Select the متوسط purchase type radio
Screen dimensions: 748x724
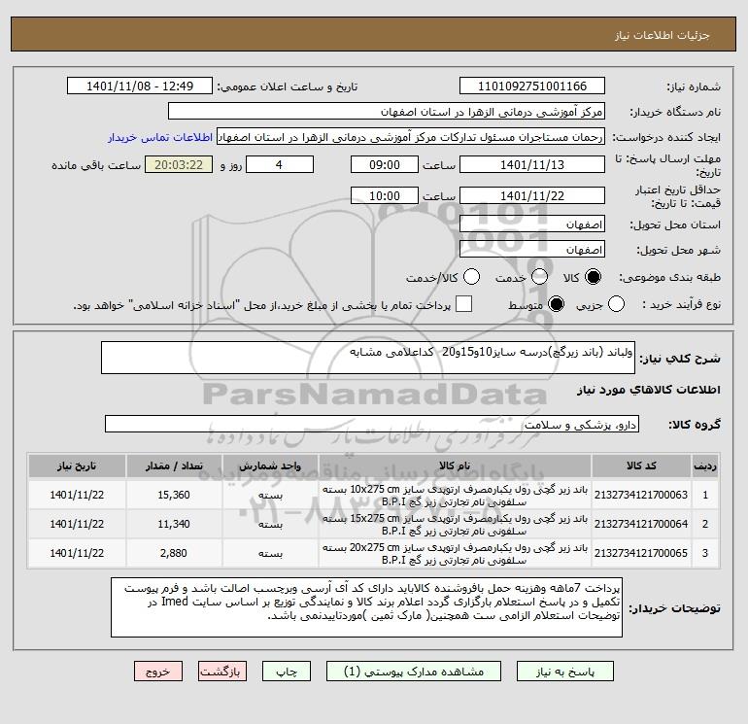(556, 304)
